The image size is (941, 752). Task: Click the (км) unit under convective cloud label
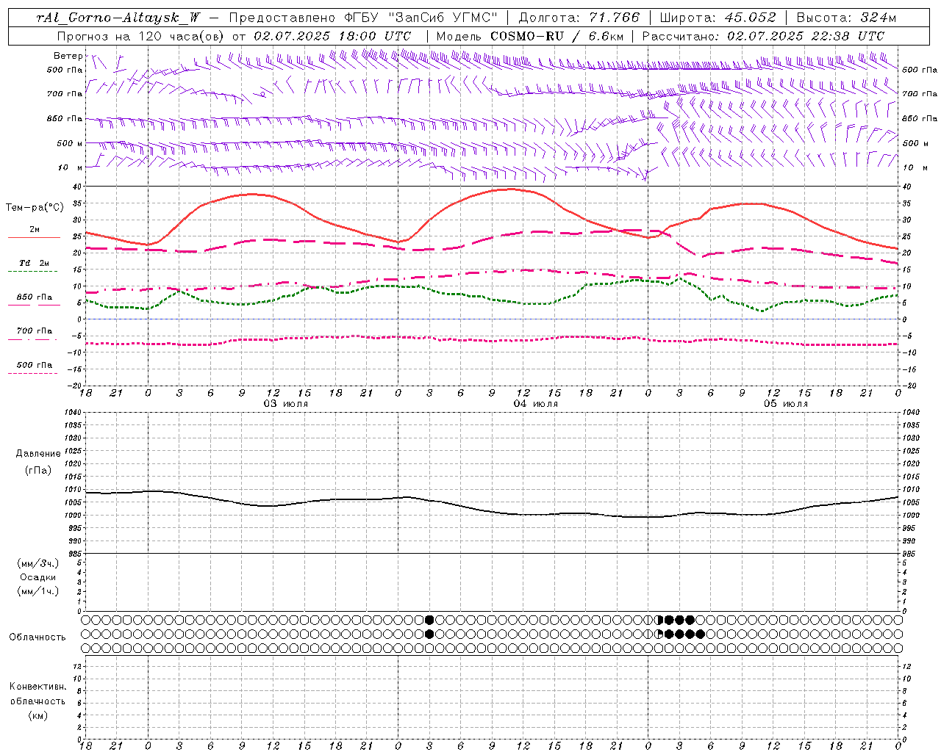(x=38, y=715)
